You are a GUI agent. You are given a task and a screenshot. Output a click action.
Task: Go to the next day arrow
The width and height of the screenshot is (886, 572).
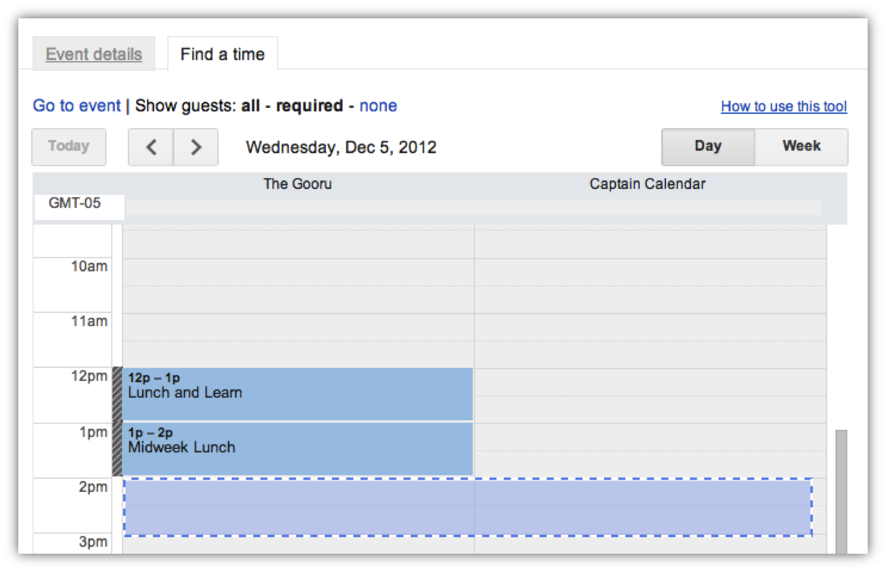click(x=196, y=147)
